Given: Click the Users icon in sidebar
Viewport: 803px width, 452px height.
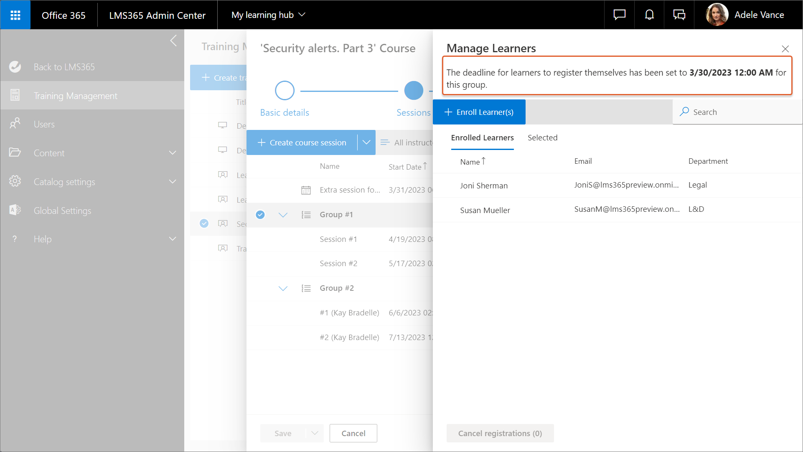Looking at the screenshot, I should (x=15, y=124).
